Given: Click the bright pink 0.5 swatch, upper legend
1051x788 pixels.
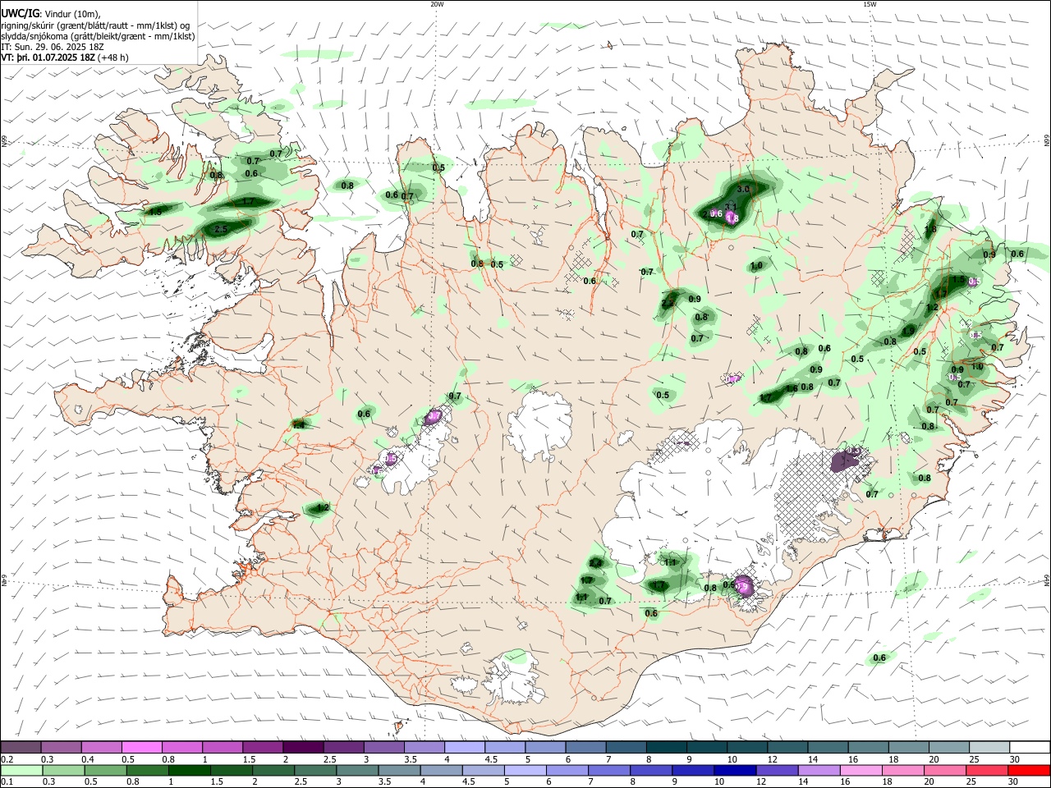Looking at the screenshot, I should 141,747.
